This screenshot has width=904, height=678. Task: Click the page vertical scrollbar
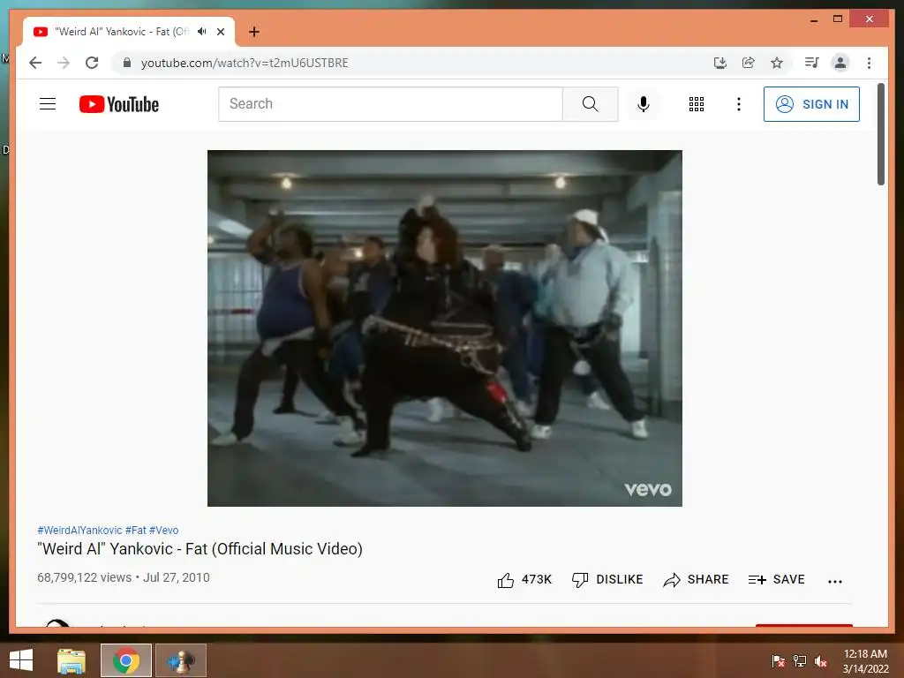(x=881, y=135)
